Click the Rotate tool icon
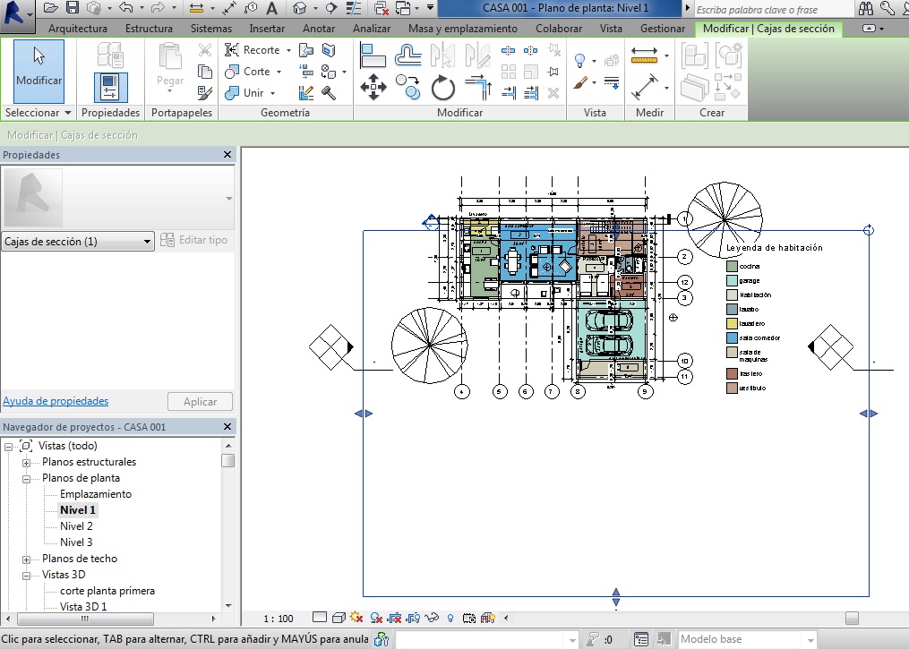This screenshot has width=909, height=649. 443,87
